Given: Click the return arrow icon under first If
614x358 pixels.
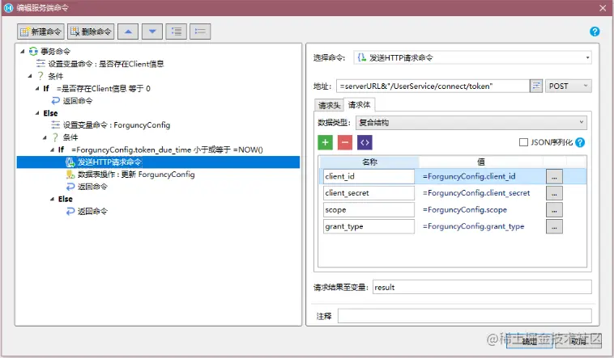Looking at the screenshot, I should point(56,101).
